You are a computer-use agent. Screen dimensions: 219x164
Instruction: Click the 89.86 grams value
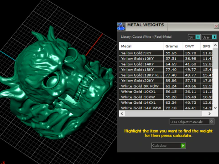(x=171, y=81)
